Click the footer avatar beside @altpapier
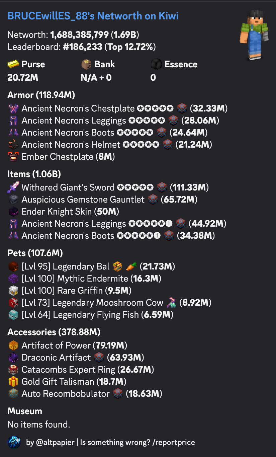The image size is (276, 457). 14,442
